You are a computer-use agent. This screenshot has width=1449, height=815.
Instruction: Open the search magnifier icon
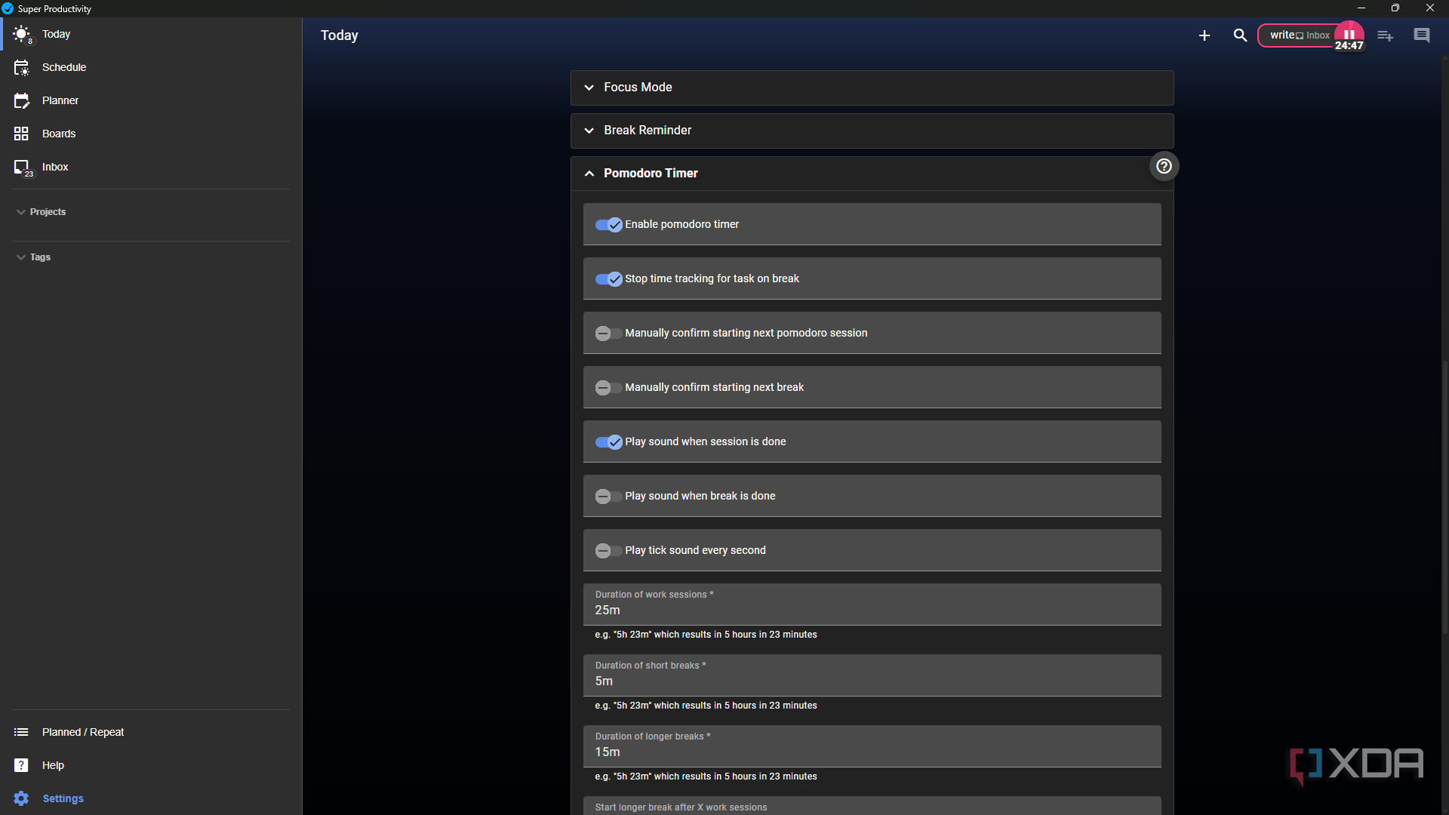(x=1240, y=35)
